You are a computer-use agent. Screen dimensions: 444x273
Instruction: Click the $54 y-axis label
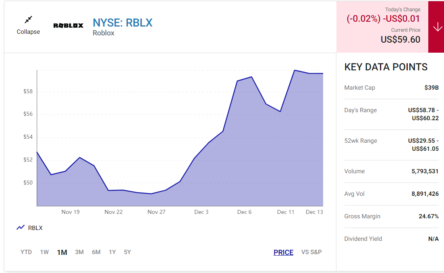[28, 137]
